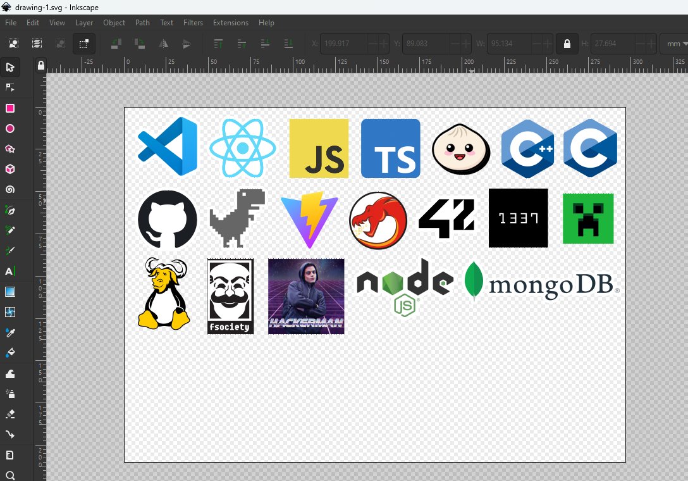Select the Dropper color picker tool
The height and width of the screenshot is (481, 688).
pos(10,332)
